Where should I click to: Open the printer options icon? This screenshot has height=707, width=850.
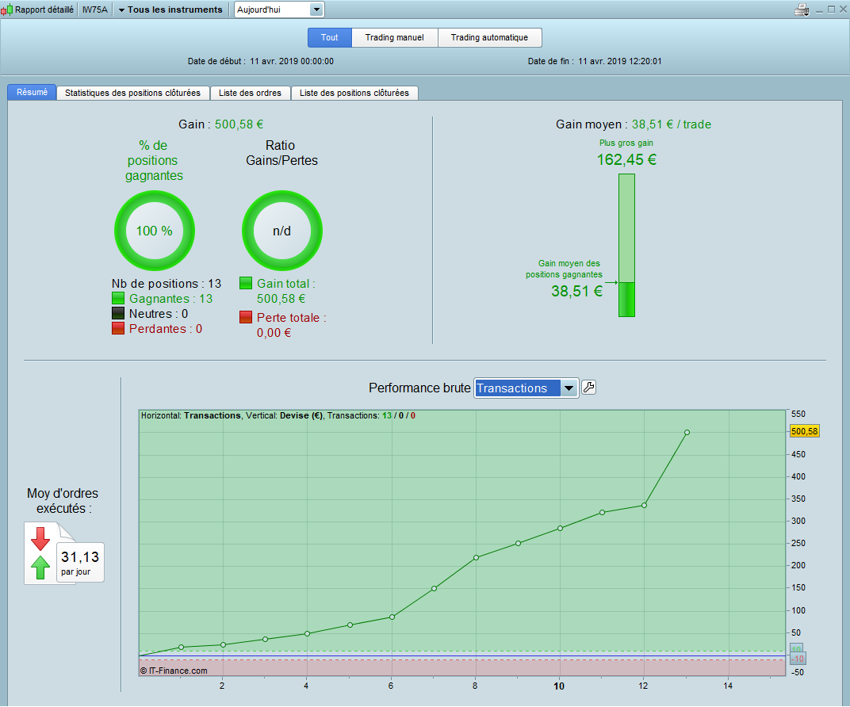pos(802,10)
